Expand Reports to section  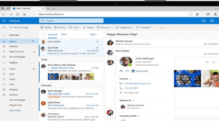(x=134, y=100)
